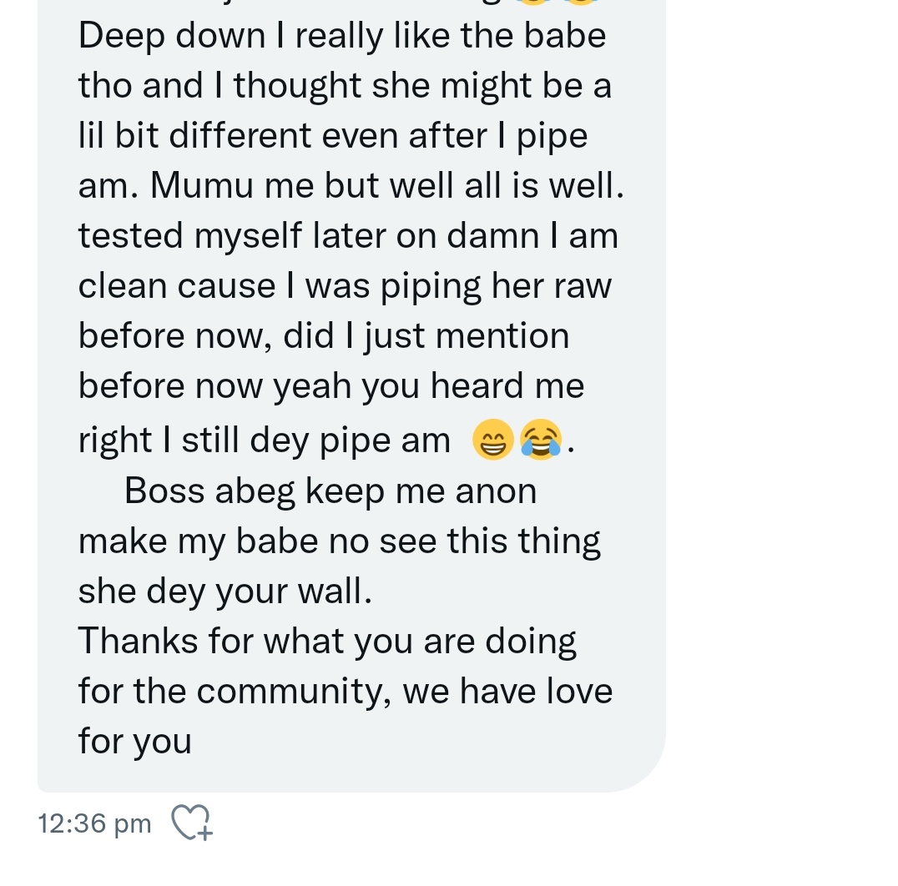The image size is (898, 886).
Task: Click the text 'am. Mumu me but well all is well.'
Action: tap(351, 186)
